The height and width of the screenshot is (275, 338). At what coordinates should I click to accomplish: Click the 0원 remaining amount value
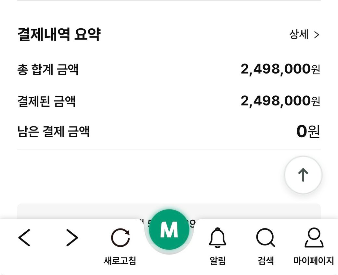[308, 132]
